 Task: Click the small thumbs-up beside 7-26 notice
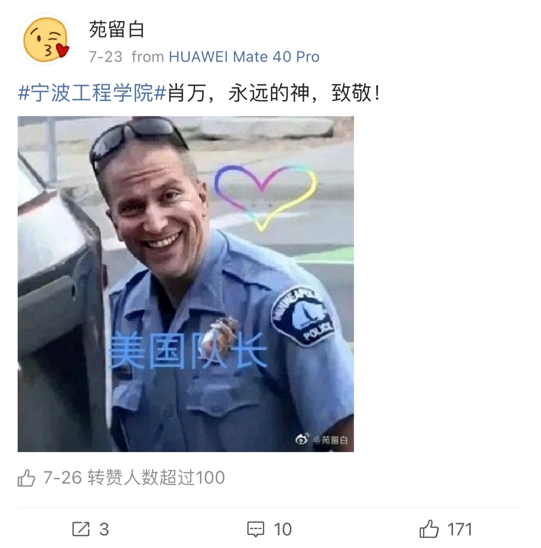pyautogui.click(x=27, y=478)
